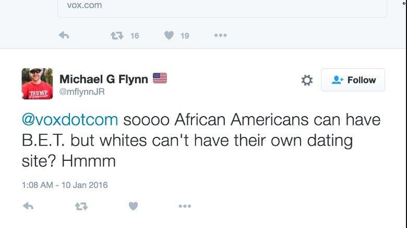
Task: Like the tweet with 19 likes
Action: point(169,35)
